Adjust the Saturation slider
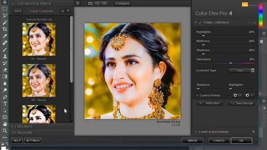267x150 pixels. tap(231, 63)
